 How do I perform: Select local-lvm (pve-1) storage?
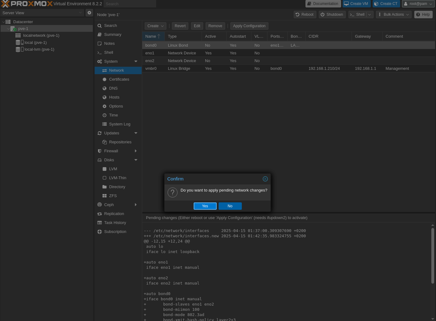click(39, 49)
